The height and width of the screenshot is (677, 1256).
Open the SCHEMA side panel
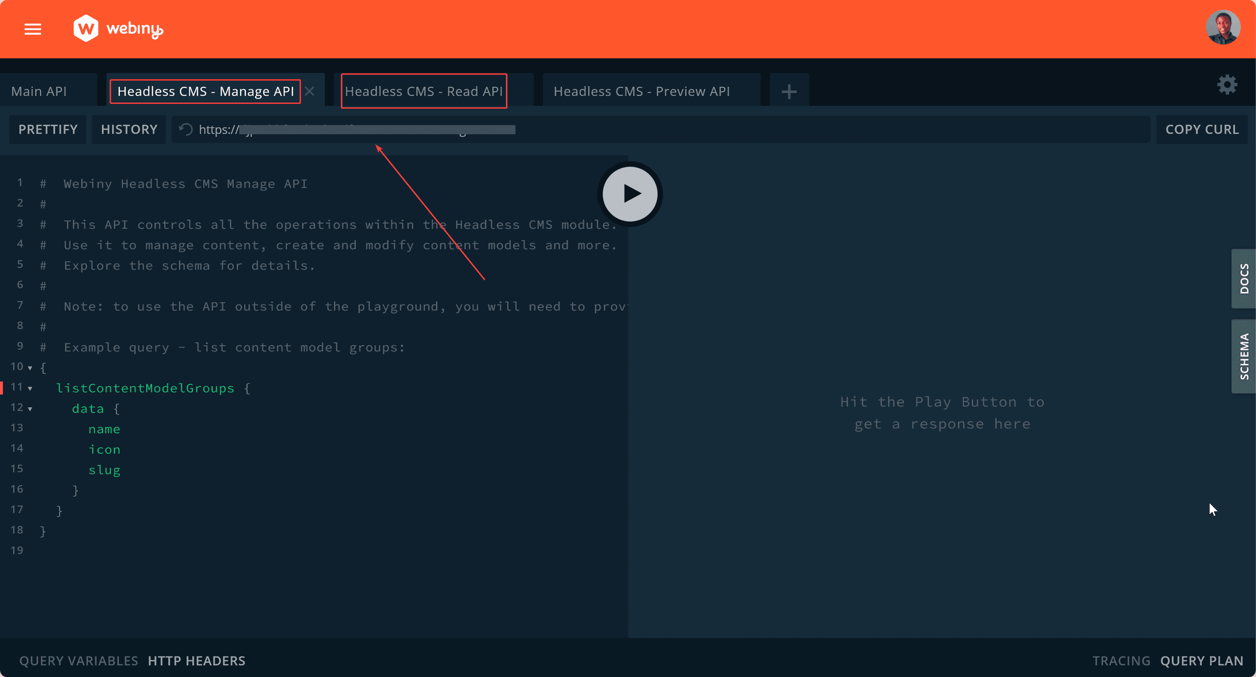[1243, 356]
